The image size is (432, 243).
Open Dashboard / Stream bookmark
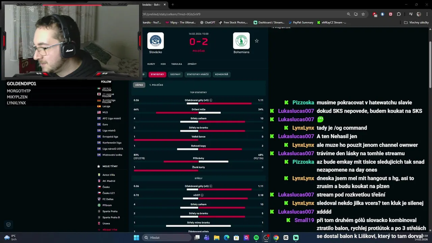tap(269, 22)
